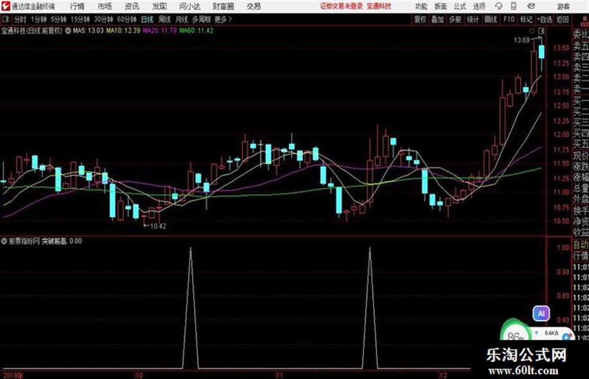Open the 公式 menu
The image size is (589, 379).
point(460,6)
